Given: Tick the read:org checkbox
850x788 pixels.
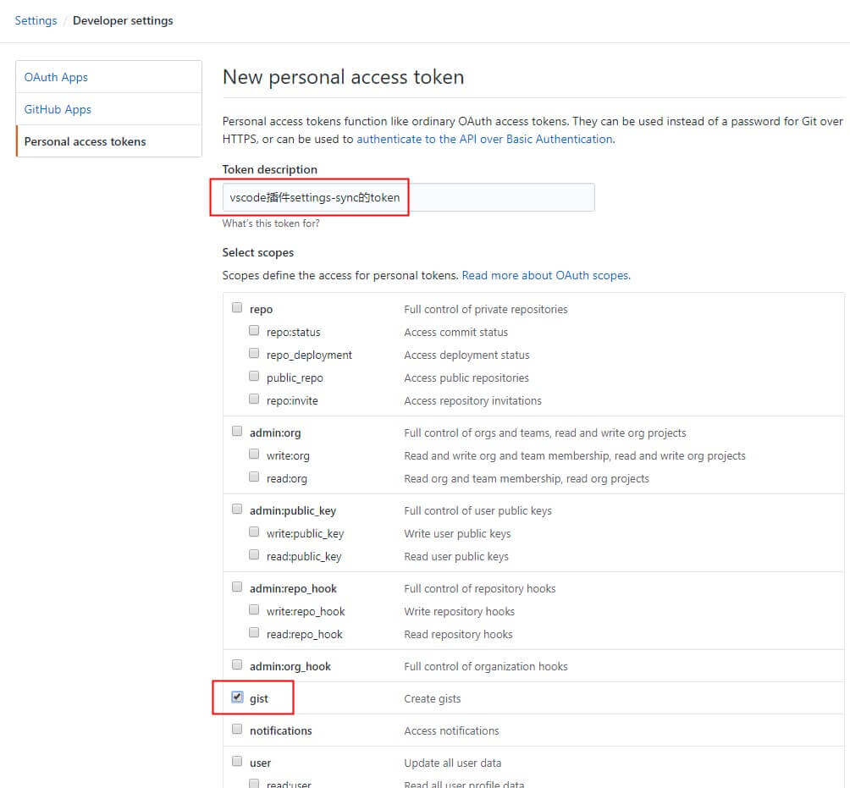Looking at the screenshot, I should [254, 477].
